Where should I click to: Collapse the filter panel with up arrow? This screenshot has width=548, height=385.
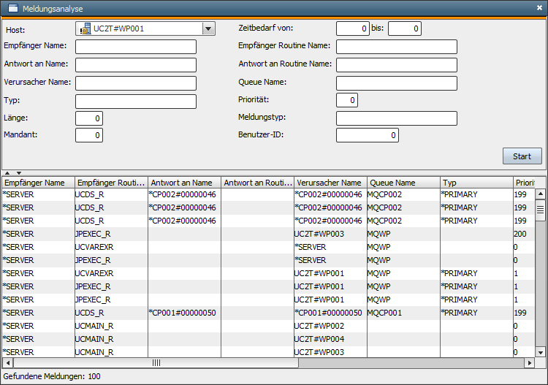[x=9, y=172]
